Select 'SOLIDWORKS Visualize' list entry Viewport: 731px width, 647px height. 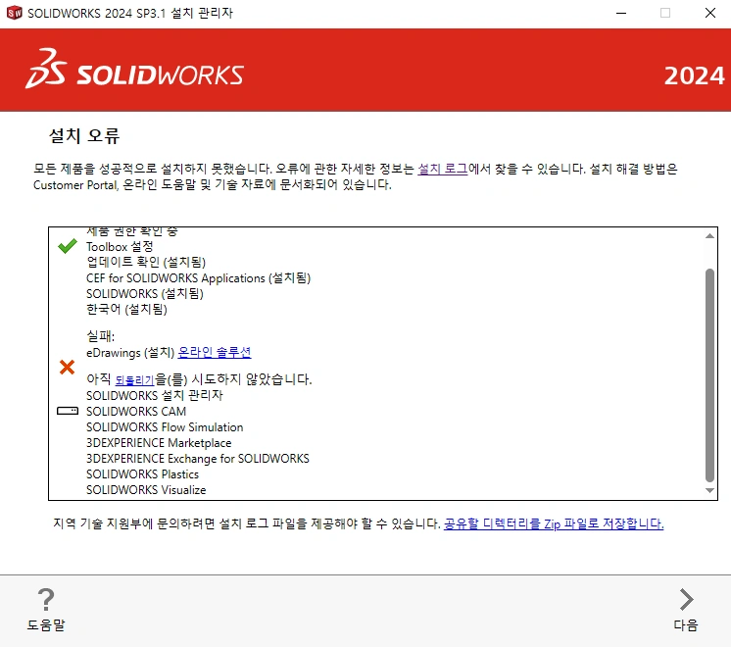146,490
